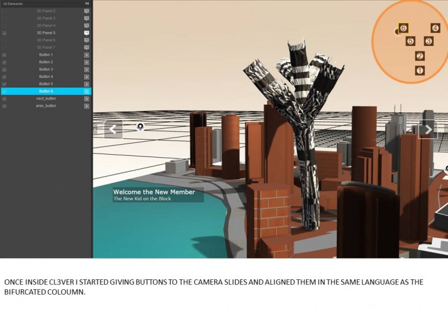The image size is (448, 310).
Task: Select Button 4 in UI Elements list
Action: [46, 77]
